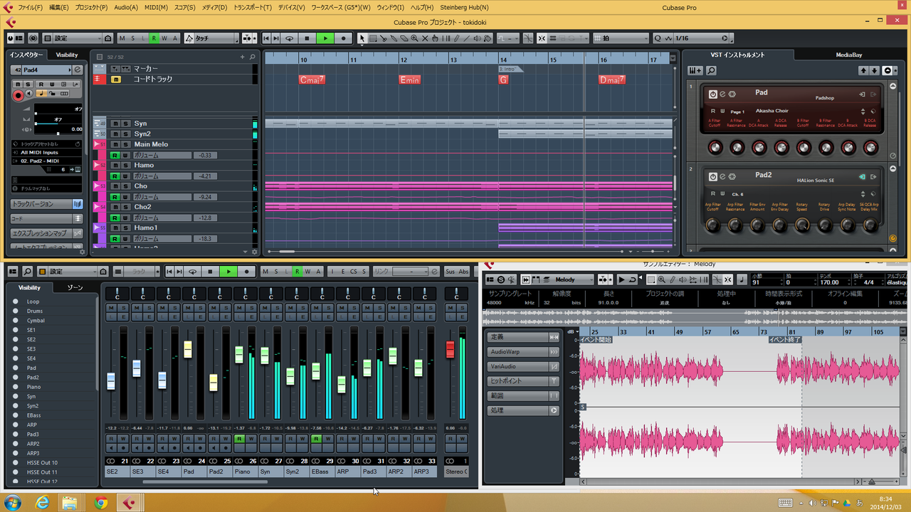911x512 pixels.
Task: Expand the エクスプレッションマップ section in Inspector
Action: 47,233
